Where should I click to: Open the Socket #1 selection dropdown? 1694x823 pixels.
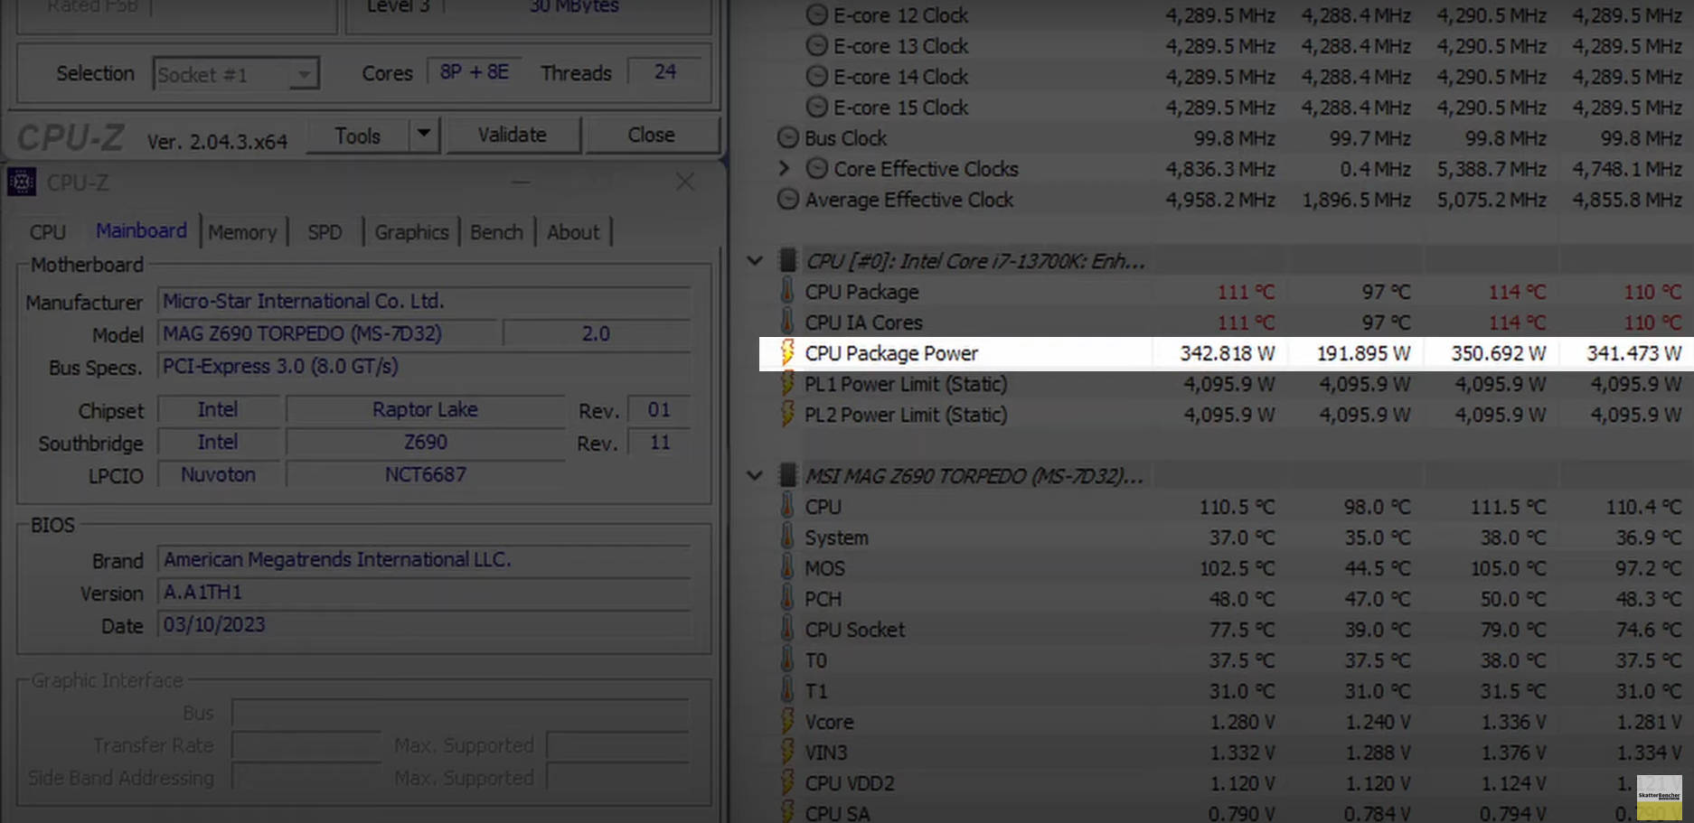coord(236,74)
